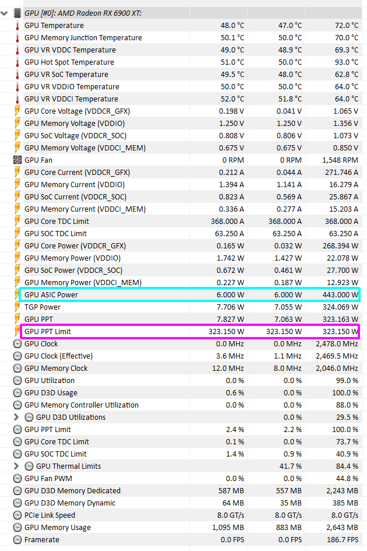This screenshot has width=367, height=551.
Task: Click the 2,643 MB memory usage value
Action: pyautogui.click(x=342, y=528)
